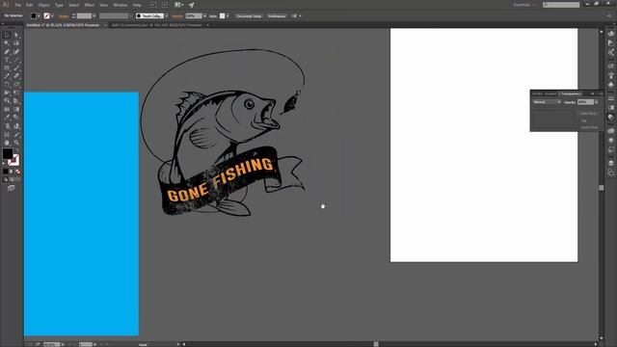Open the Artboards panel icon in dock

click(610, 173)
